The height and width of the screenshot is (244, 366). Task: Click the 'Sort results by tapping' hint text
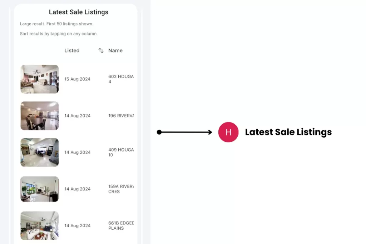(x=59, y=34)
